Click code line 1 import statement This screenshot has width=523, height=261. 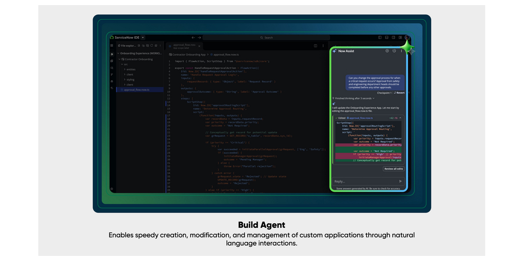(x=222, y=61)
